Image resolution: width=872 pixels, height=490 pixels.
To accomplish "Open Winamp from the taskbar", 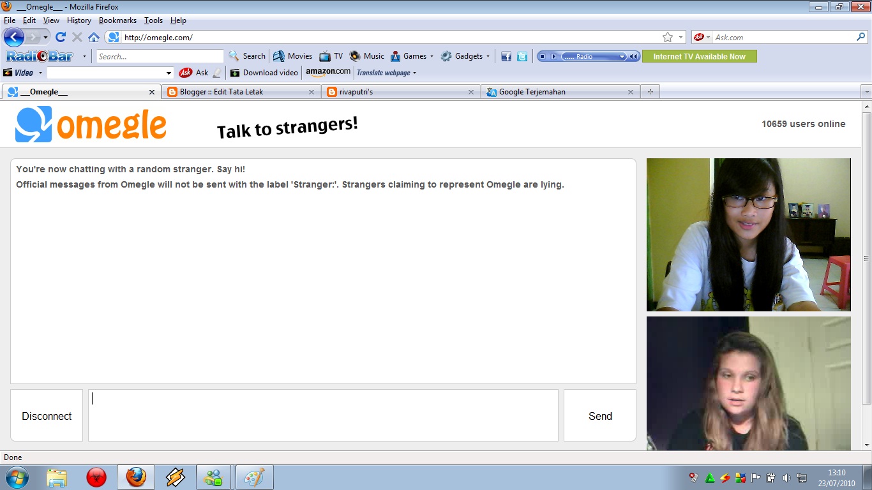I will (176, 477).
